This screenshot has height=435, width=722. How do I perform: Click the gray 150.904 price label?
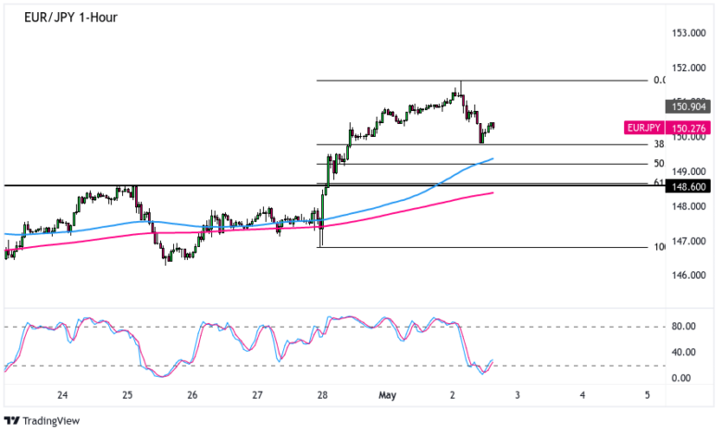coord(686,106)
